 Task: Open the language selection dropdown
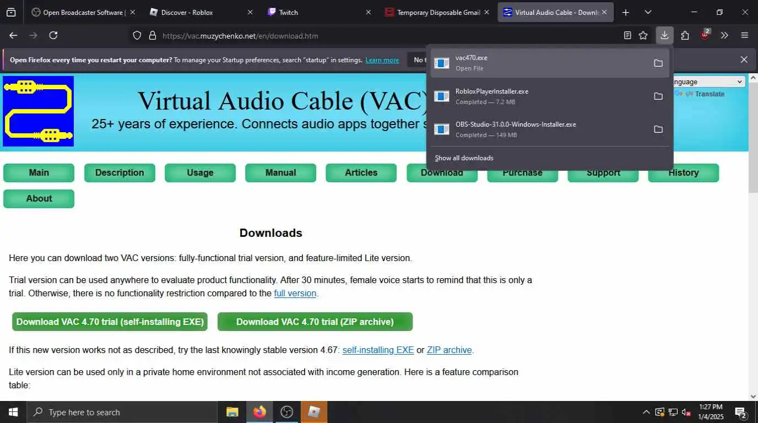[708, 82]
